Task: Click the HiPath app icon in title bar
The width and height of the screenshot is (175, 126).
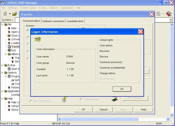Action: tap(3, 3)
